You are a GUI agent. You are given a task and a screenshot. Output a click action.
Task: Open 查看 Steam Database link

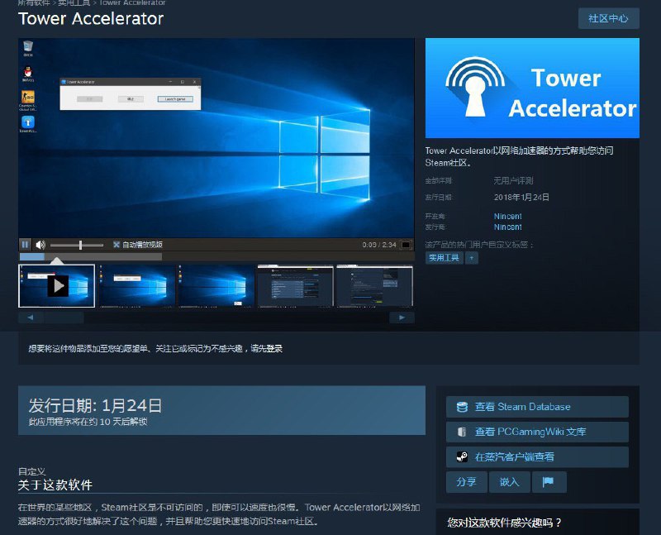pyautogui.click(x=537, y=407)
